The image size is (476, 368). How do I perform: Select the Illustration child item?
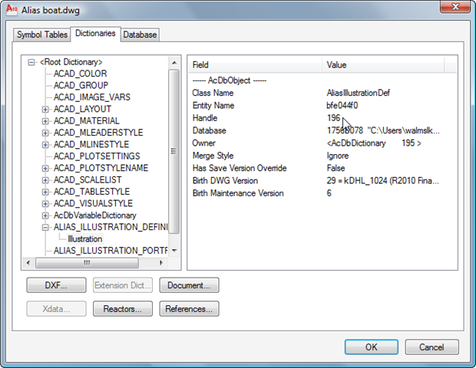(84, 239)
